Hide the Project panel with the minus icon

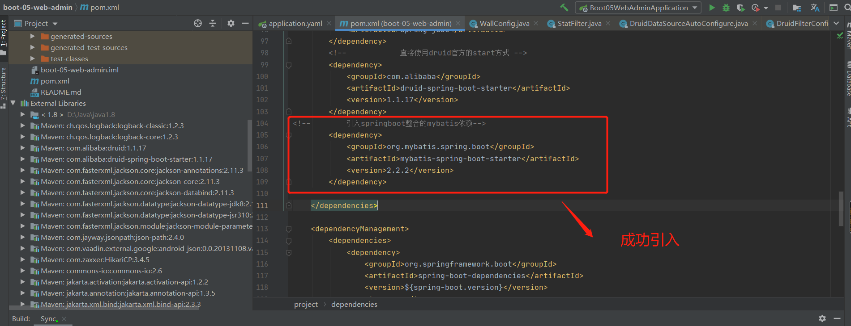click(x=245, y=23)
